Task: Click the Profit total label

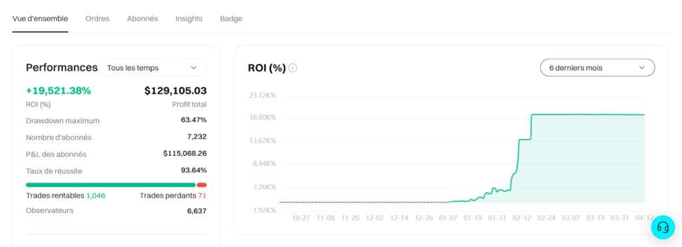Action: (x=189, y=105)
